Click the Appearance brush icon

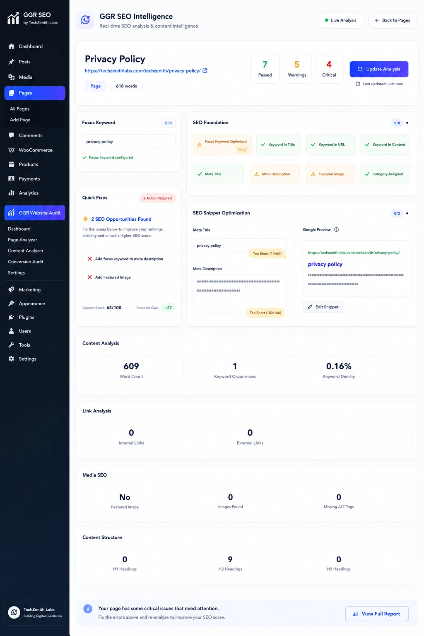coord(12,304)
